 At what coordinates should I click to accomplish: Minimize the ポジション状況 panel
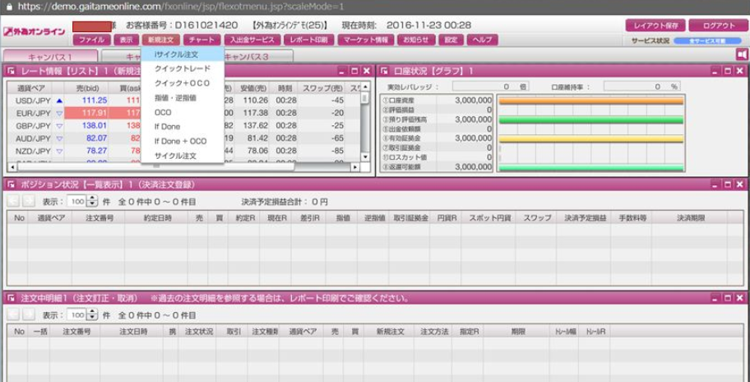click(x=715, y=184)
